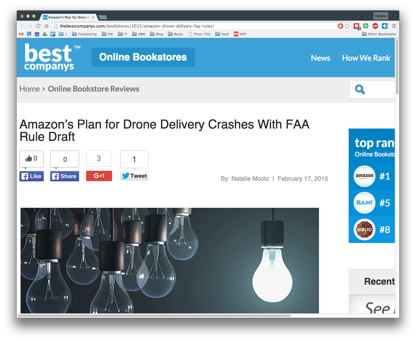Open the Google Calendar bookmark icon
416x341 pixels.
tap(37, 34)
